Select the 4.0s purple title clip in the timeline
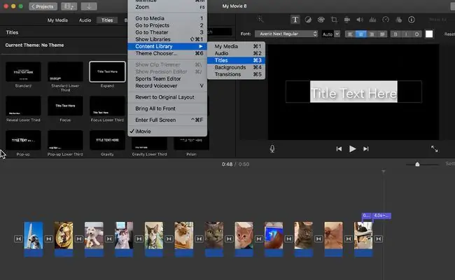 (381, 216)
